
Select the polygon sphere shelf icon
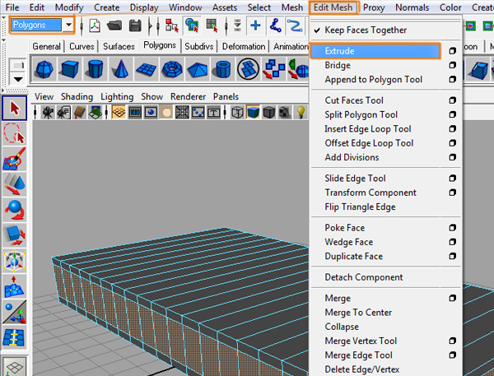pos(44,69)
